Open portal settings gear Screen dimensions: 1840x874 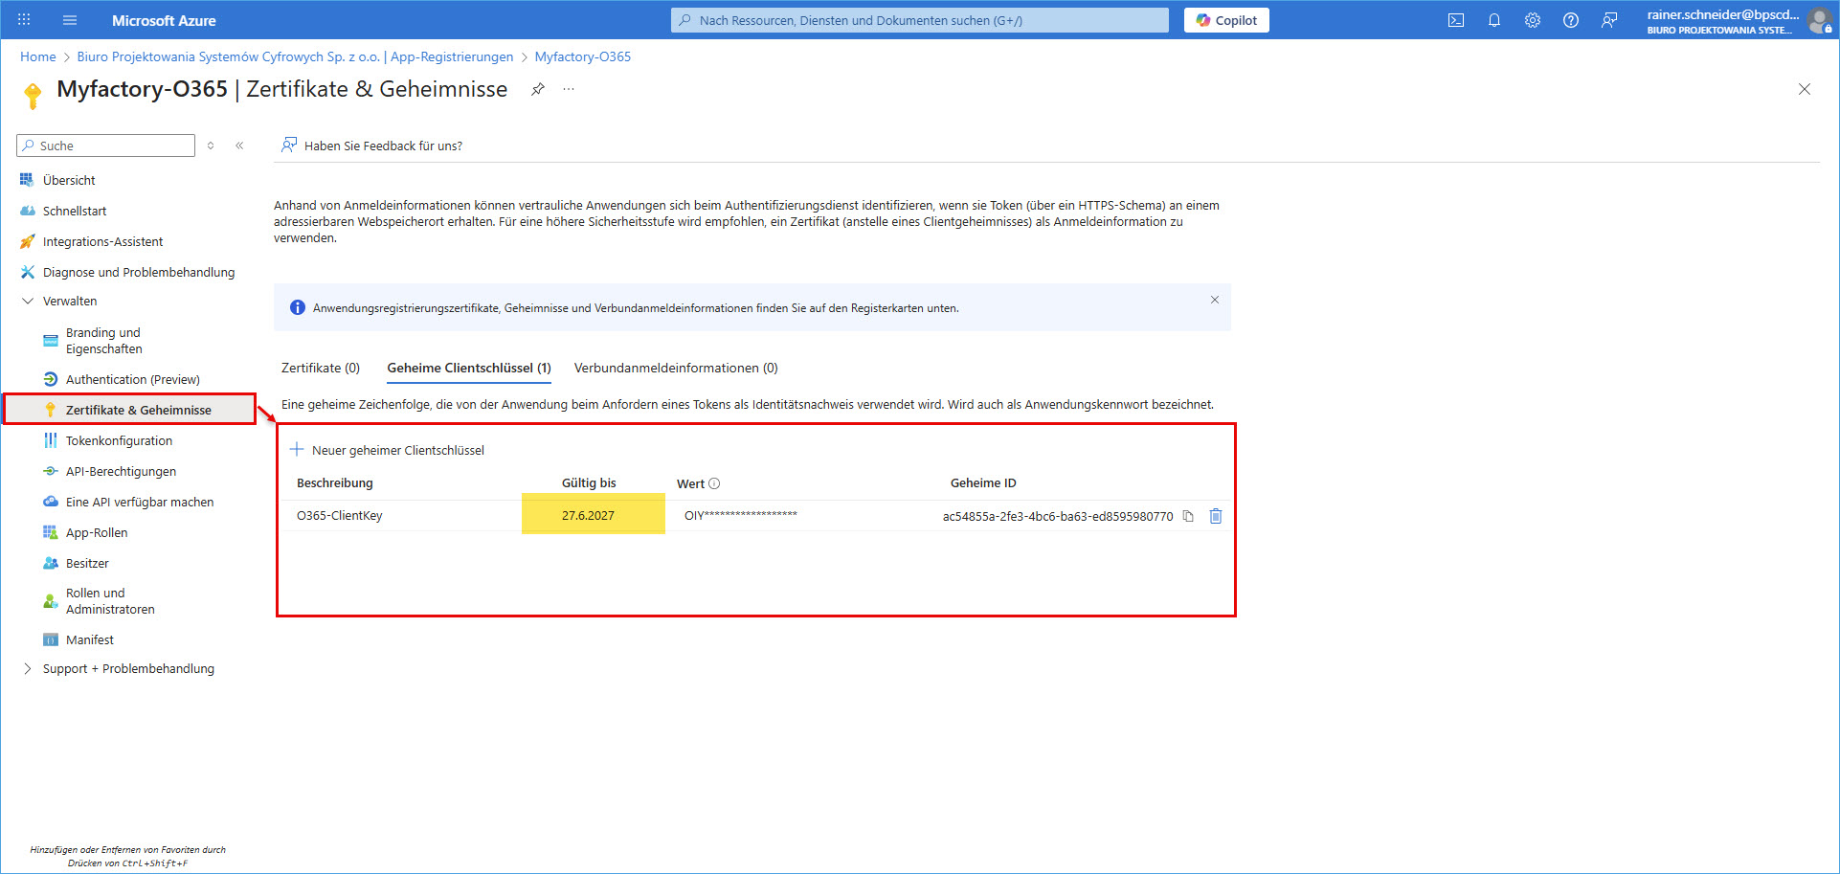click(1533, 20)
